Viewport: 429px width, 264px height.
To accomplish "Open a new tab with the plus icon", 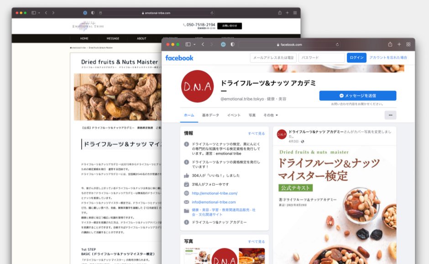I will click(x=400, y=45).
